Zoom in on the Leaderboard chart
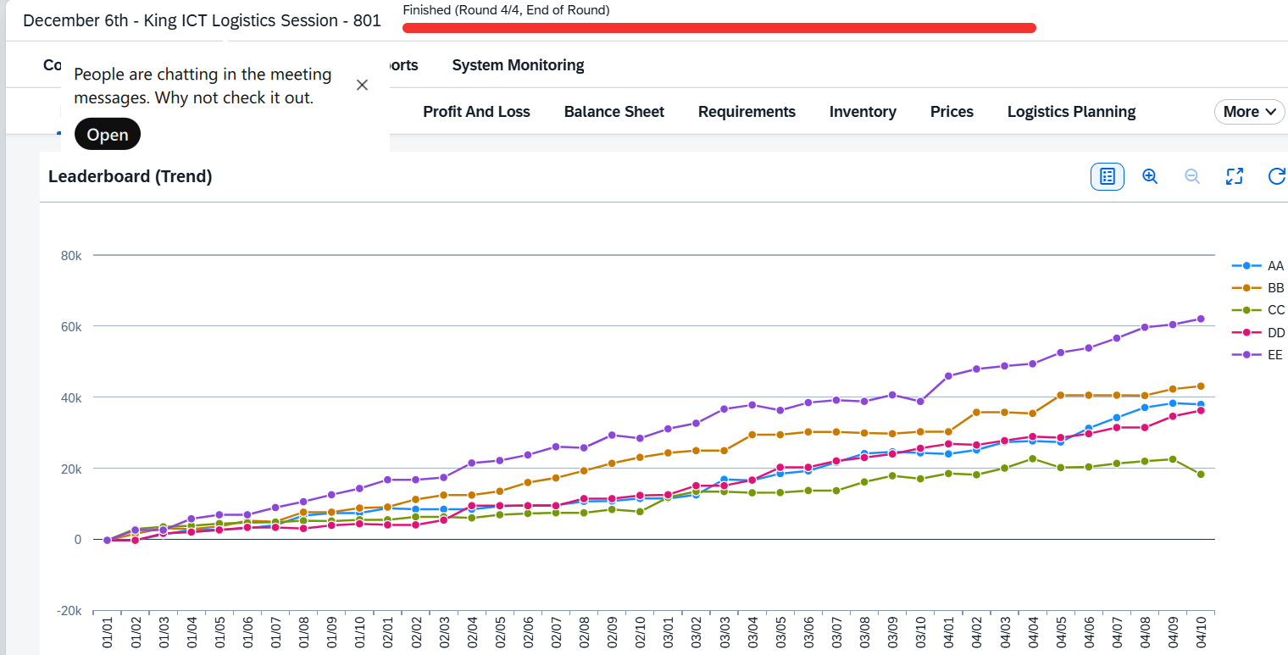The height and width of the screenshot is (655, 1288). pos(1150,176)
